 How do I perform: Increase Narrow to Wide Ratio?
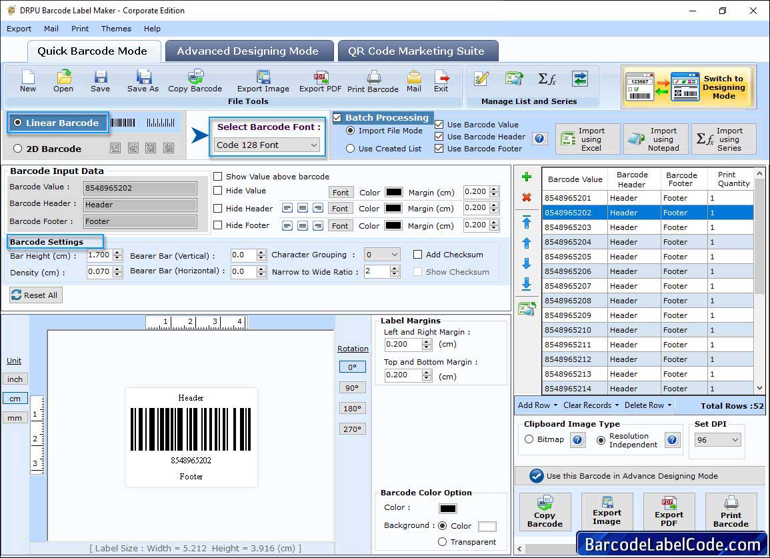[x=394, y=269]
